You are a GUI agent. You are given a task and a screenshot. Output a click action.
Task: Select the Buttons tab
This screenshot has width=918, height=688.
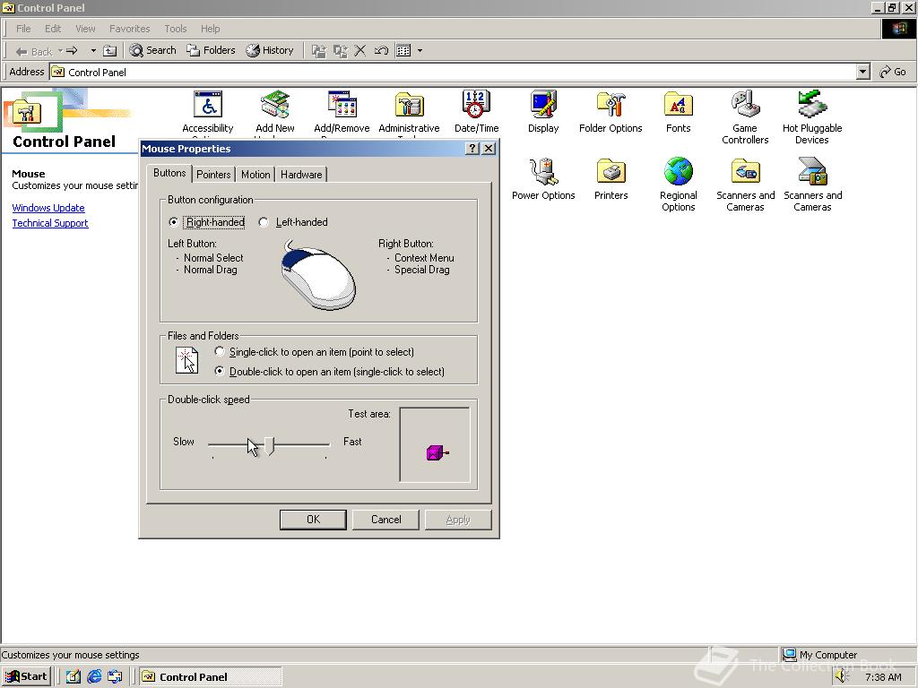(169, 173)
